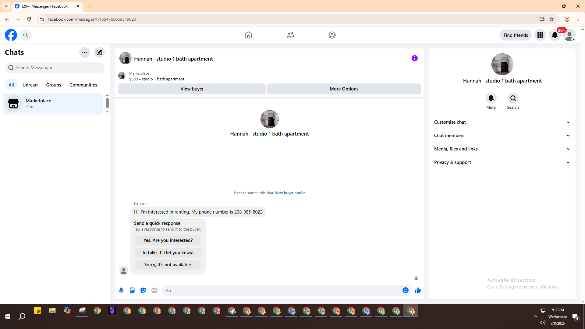Viewport: 585px width, 329px height.
Task: Show hidden system tray icons
Action: tap(535, 317)
